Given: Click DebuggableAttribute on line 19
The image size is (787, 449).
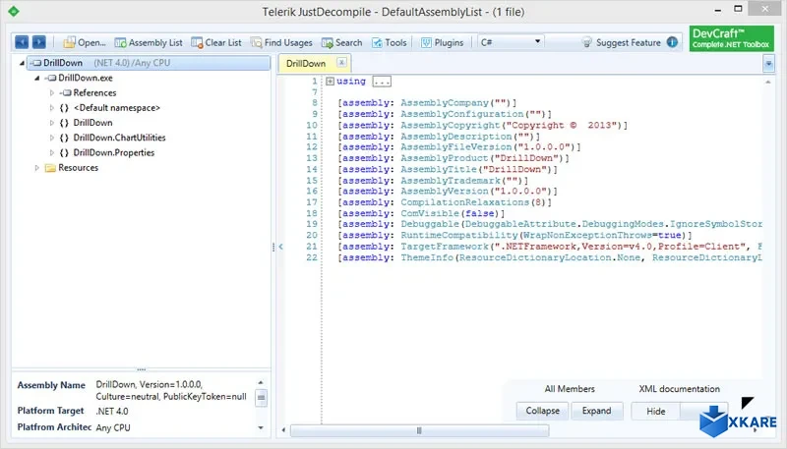Looking at the screenshot, I should (520, 224).
